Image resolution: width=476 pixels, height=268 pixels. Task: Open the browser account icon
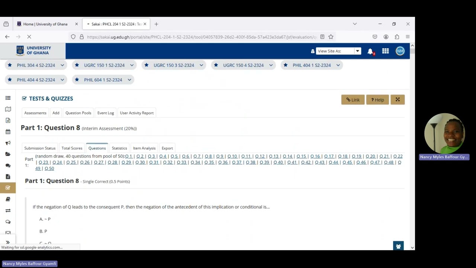click(x=386, y=37)
